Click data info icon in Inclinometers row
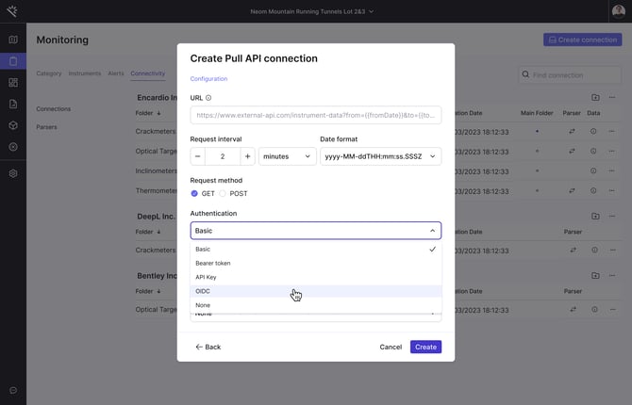Screen dimensions: 632x405 coord(593,170)
